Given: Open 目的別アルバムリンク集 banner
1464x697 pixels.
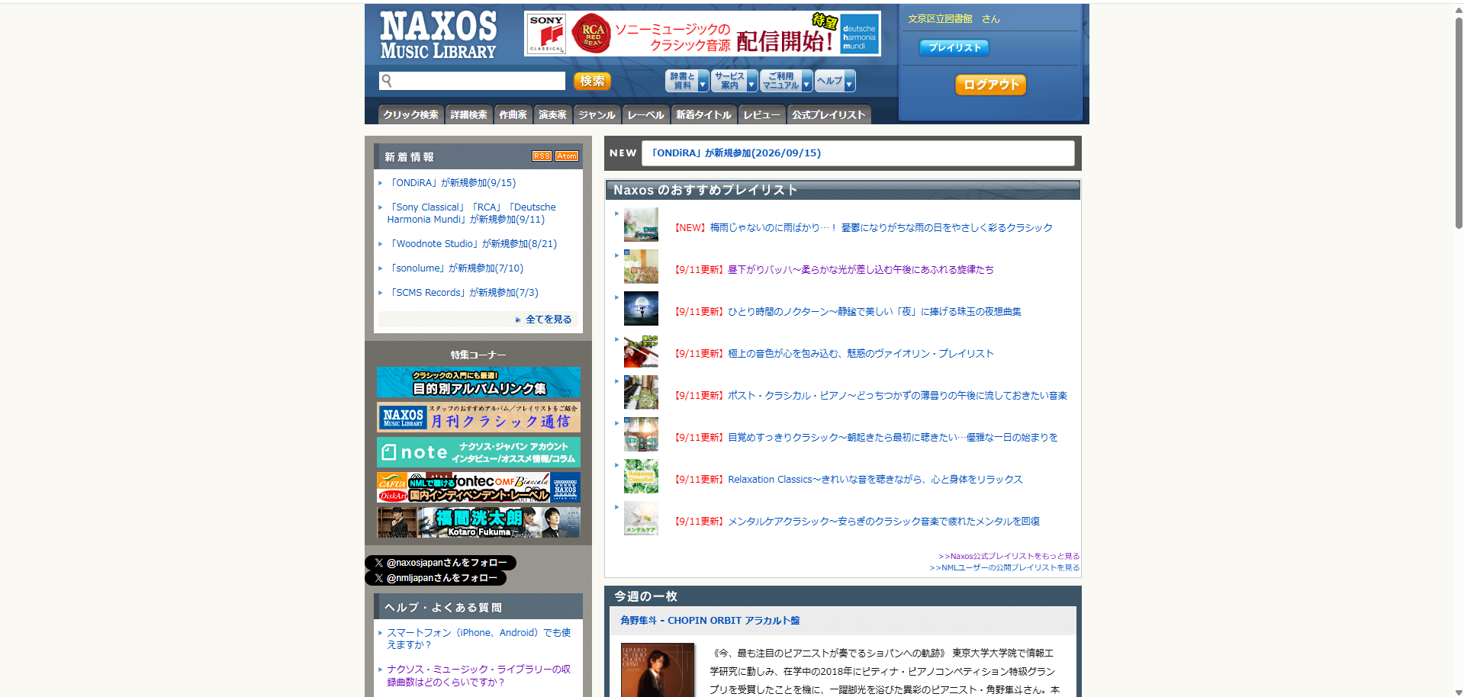Looking at the screenshot, I should pyautogui.click(x=478, y=382).
